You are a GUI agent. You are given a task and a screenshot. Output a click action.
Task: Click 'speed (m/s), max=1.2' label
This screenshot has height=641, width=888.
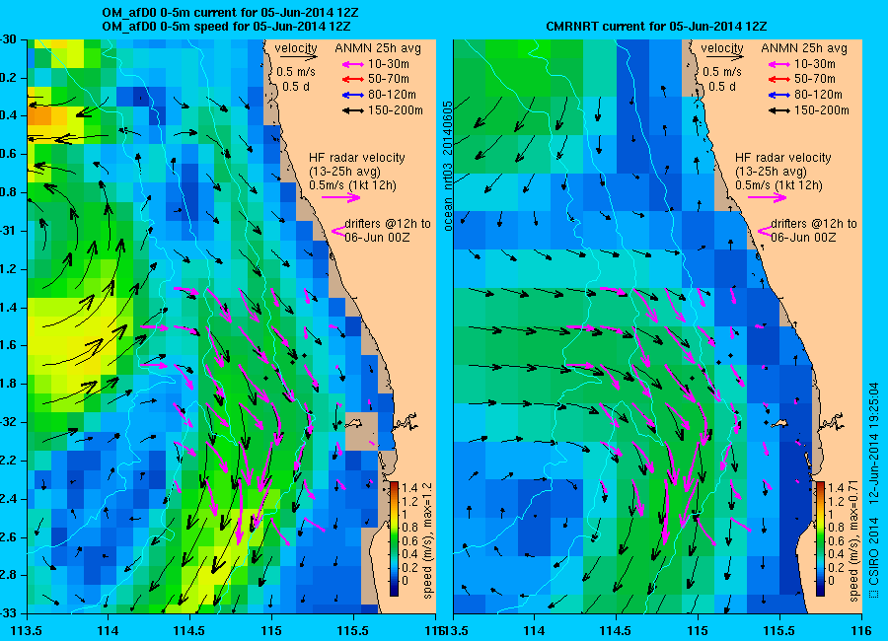(x=427, y=541)
